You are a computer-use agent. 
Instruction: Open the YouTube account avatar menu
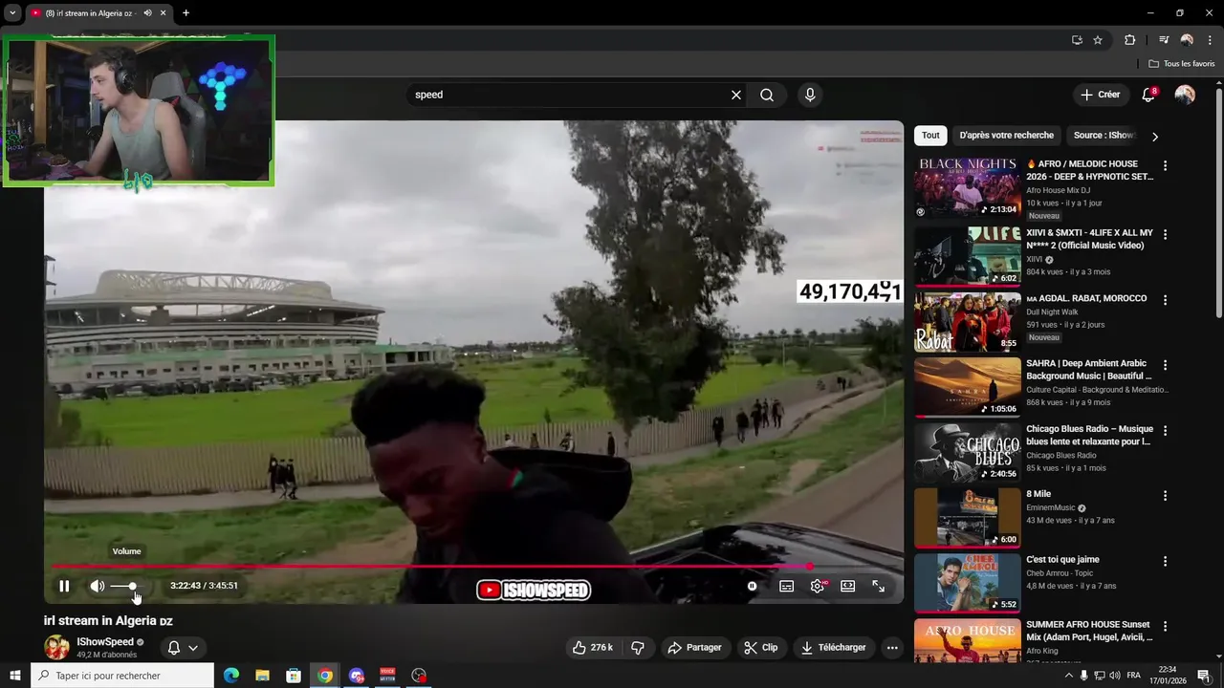[x=1185, y=95]
